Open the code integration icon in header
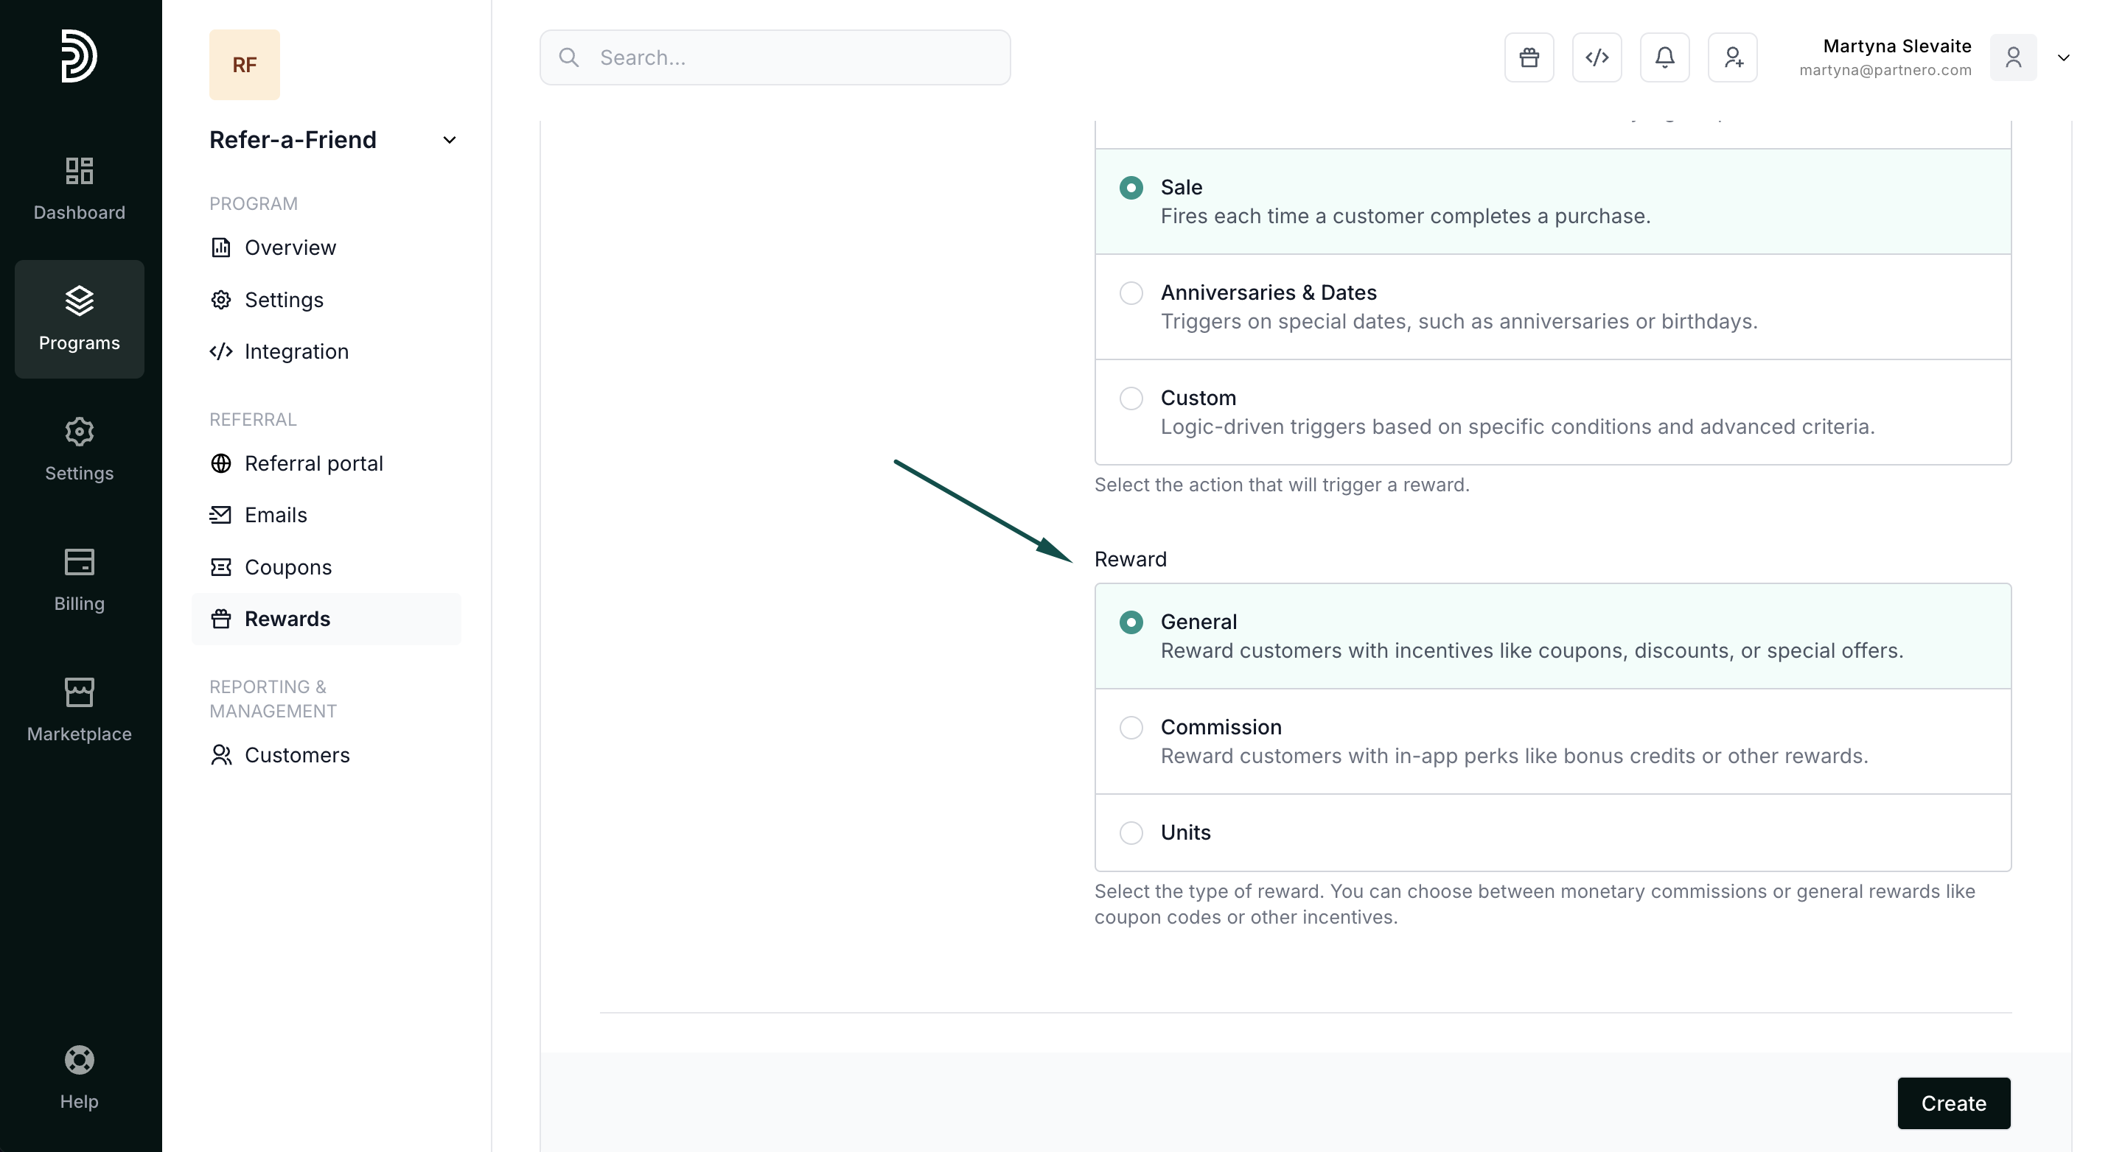This screenshot has height=1152, width=2111. (1597, 57)
